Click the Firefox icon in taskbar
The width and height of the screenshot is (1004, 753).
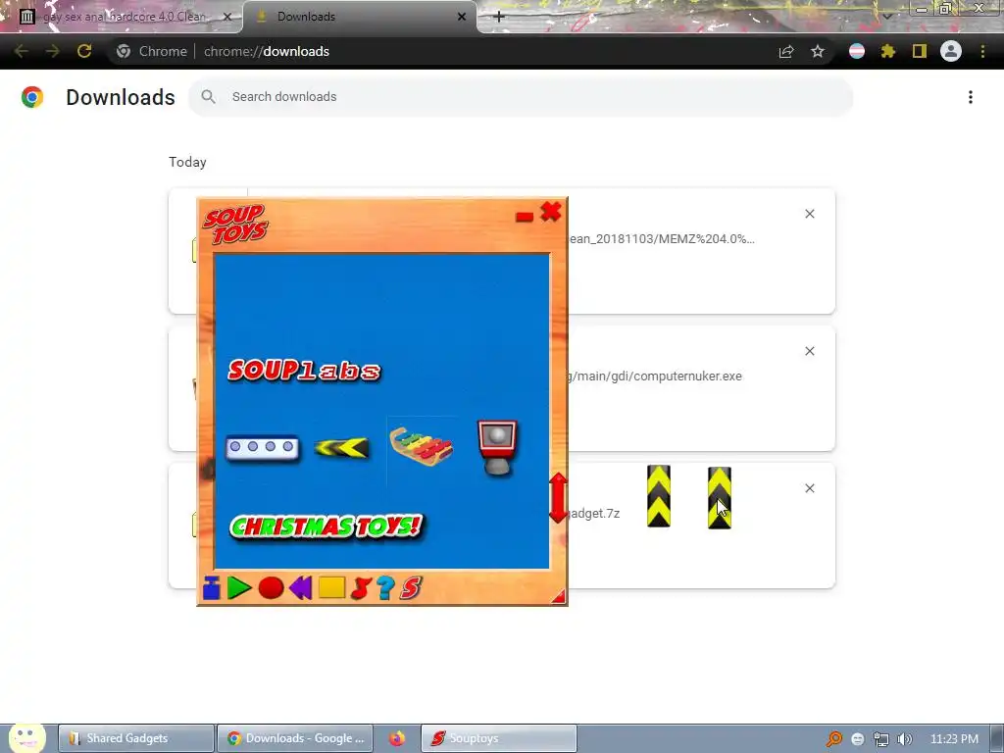[x=397, y=738]
